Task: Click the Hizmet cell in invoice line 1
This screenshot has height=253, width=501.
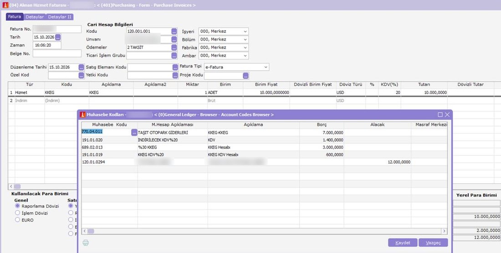Action: pyautogui.click(x=30, y=93)
